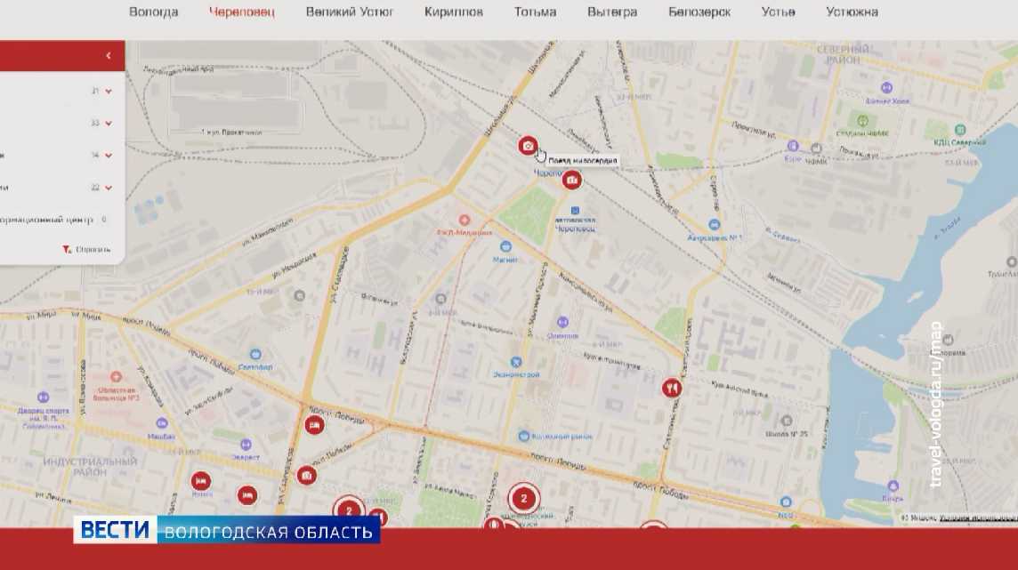The image size is (1018, 570).
Task: Select the Стадион ЧФМК park icon
Action: click(x=862, y=121)
